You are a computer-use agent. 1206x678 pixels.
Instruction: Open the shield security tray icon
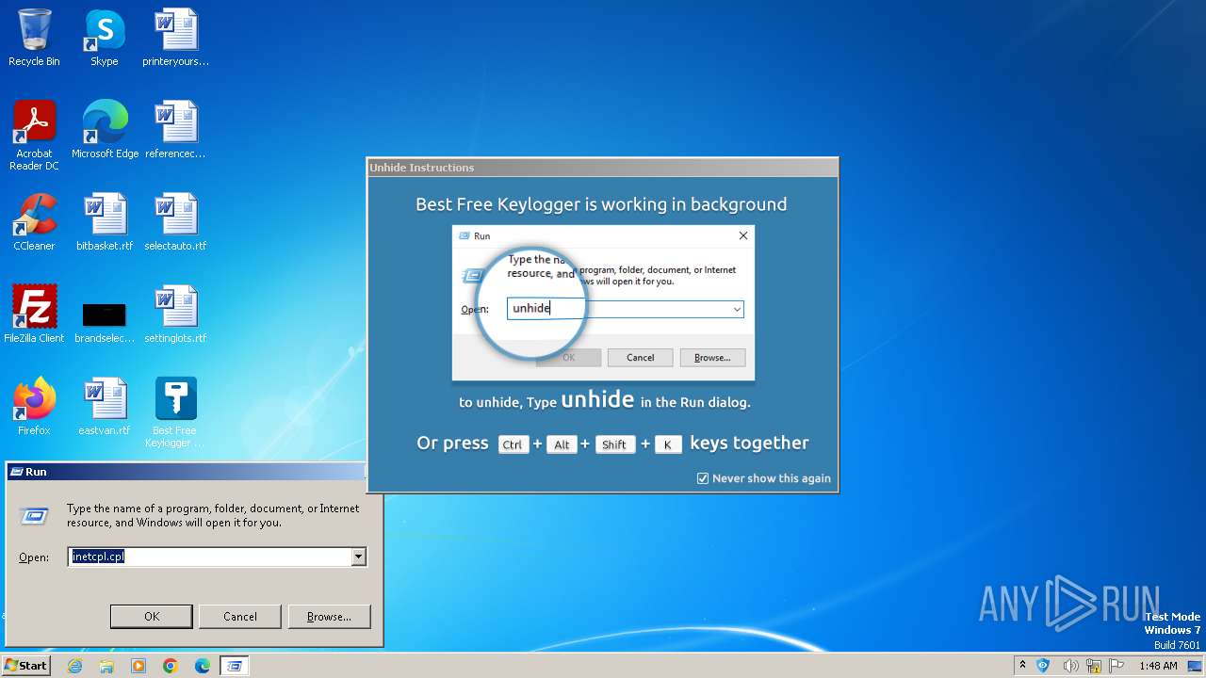[x=1043, y=666]
